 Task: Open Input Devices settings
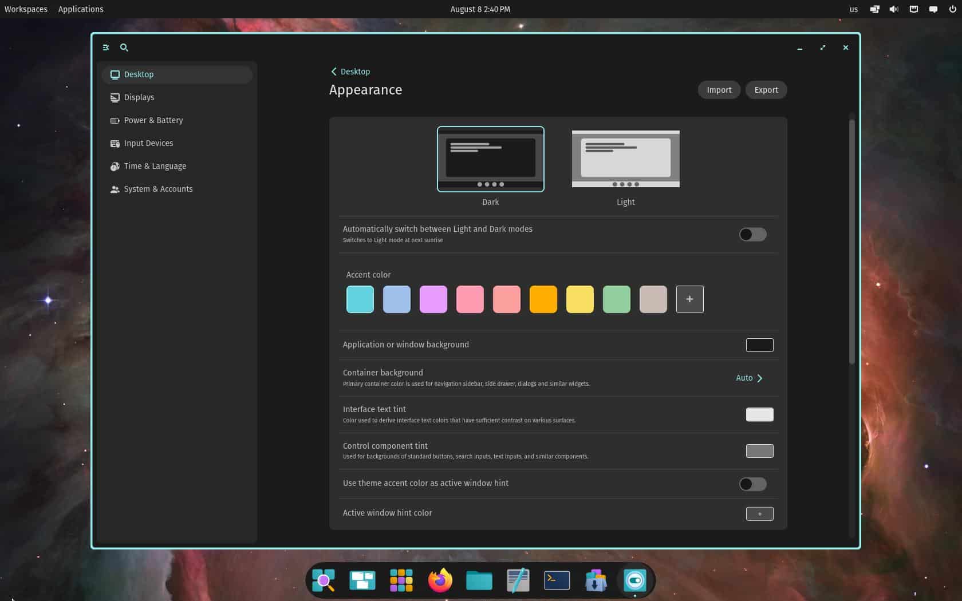(x=148, y=143)
